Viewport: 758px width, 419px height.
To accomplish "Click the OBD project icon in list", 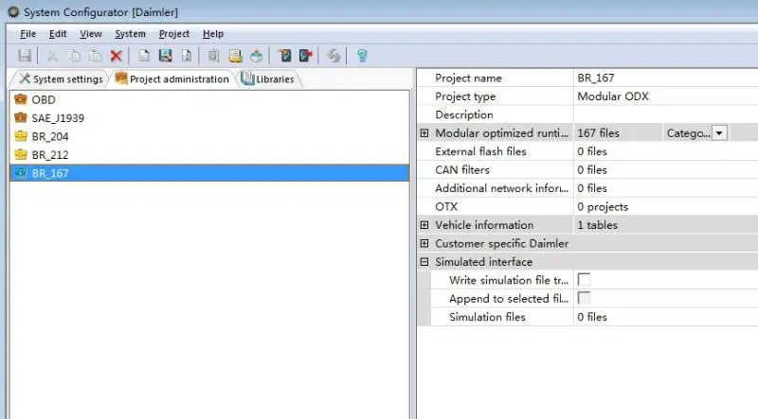I will tap(21, 99).
